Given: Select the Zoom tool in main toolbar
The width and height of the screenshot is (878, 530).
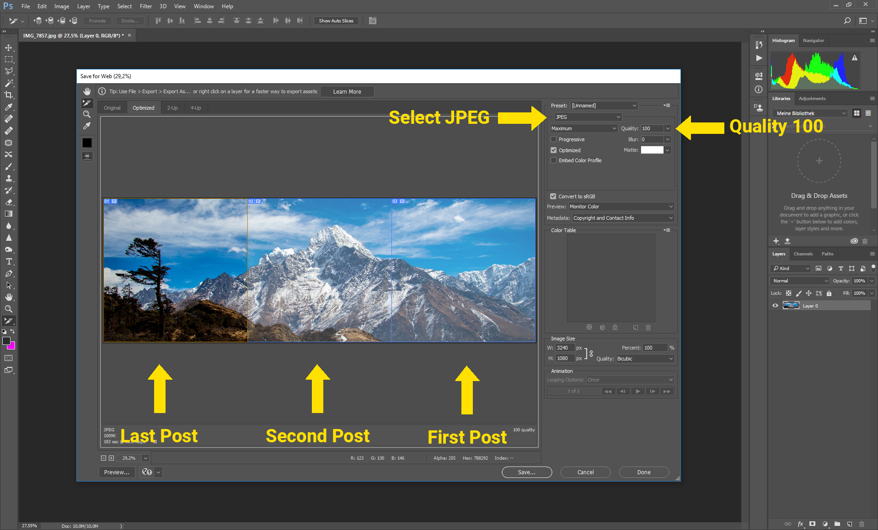Looking at the screenshot, I should click(9, 309).
